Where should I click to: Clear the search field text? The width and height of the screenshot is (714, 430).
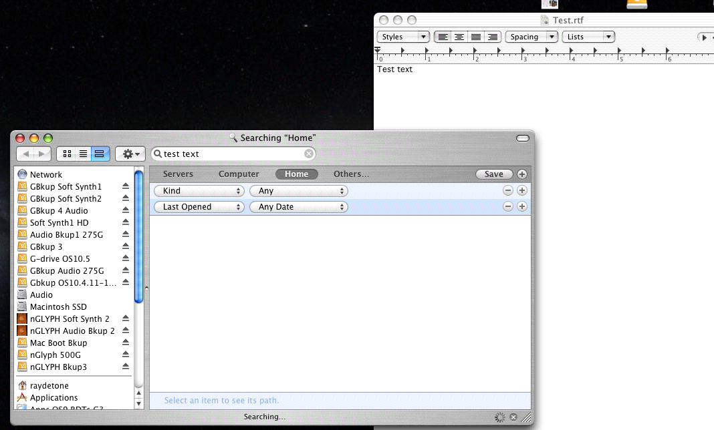[x=308, y=154]
